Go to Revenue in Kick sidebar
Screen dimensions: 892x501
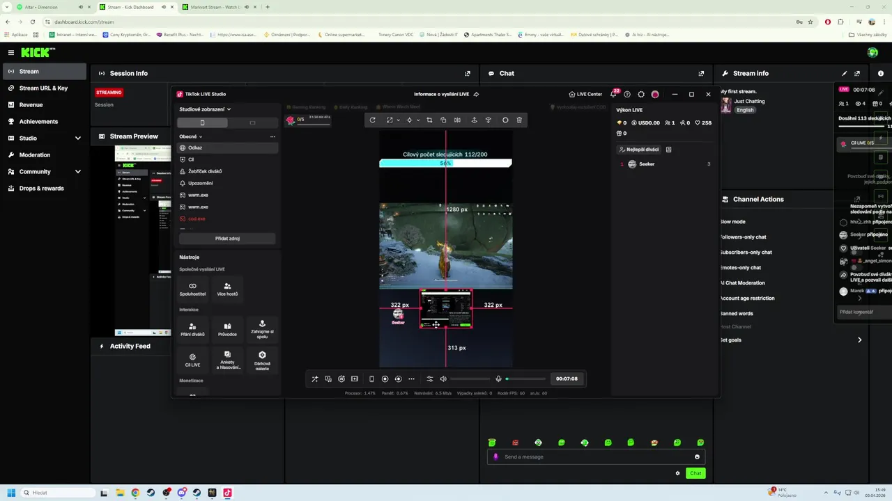pos(43,105)
